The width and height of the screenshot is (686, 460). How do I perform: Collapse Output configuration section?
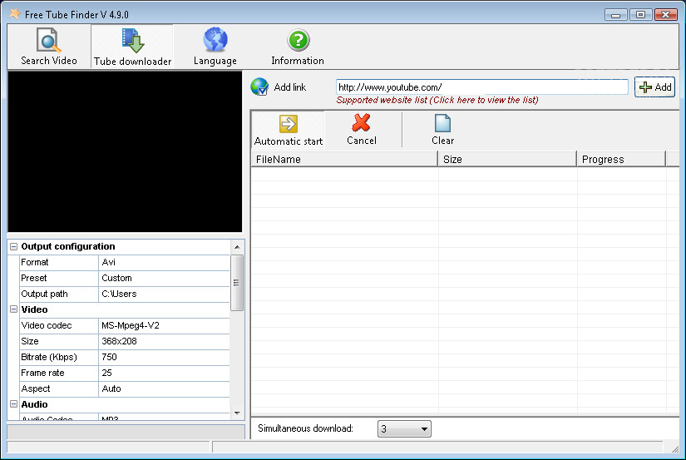pyautogui.click(x=13, y=246)
